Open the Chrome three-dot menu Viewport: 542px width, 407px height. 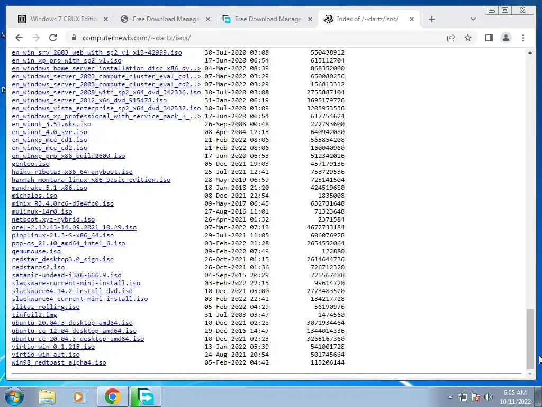point(523,38)
